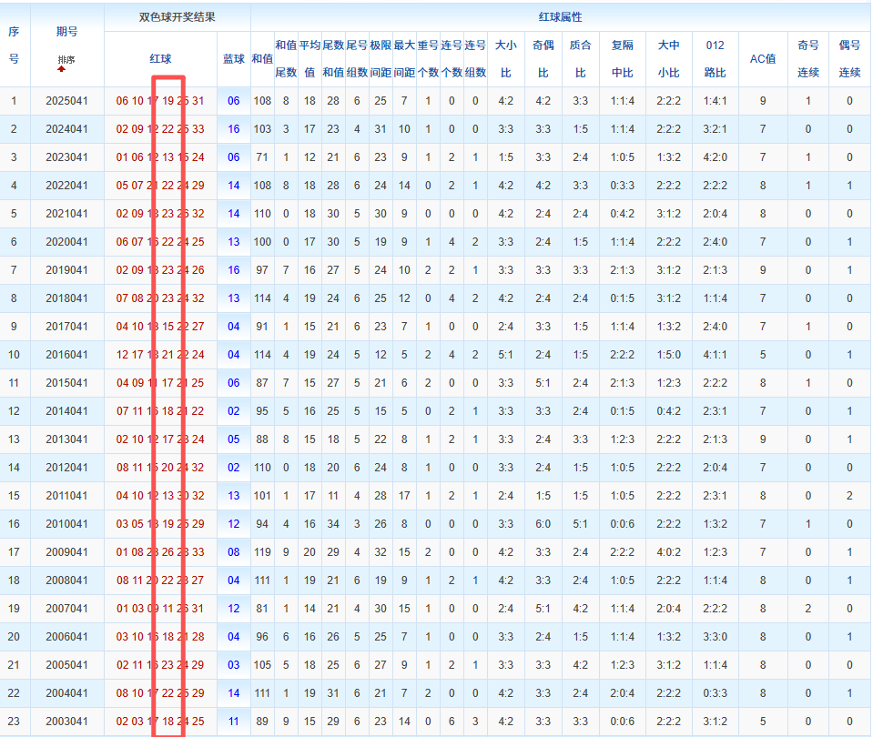This screenshot has height=737, width=873.
Task: Click the 大小比 column header
Action: (x=505, y=58)
